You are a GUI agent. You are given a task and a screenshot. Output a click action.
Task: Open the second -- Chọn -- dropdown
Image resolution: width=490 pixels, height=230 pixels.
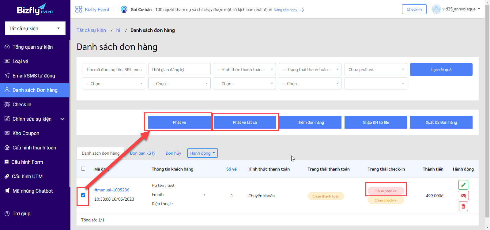[179, 84]
